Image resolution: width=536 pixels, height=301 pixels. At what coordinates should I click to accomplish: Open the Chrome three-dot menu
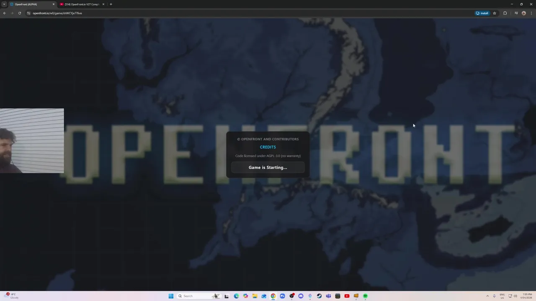click(x=531, y=13)
